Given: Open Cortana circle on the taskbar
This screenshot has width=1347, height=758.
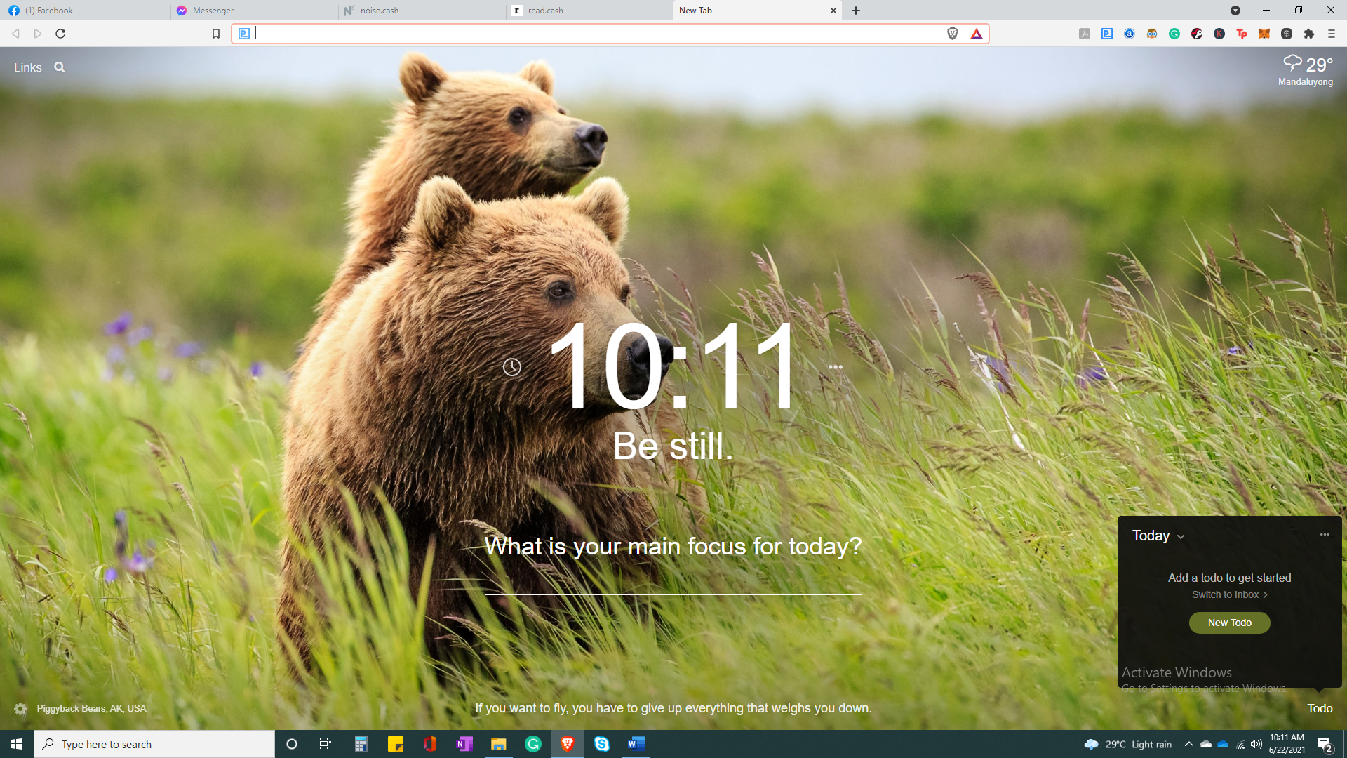Looking at the screenshot, I should point(292,744).
